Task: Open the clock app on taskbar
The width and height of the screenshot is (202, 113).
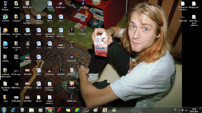Action: click(22, 110)
